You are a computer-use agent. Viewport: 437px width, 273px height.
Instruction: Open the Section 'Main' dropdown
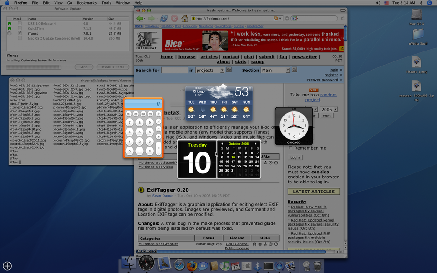pos(275,70)
